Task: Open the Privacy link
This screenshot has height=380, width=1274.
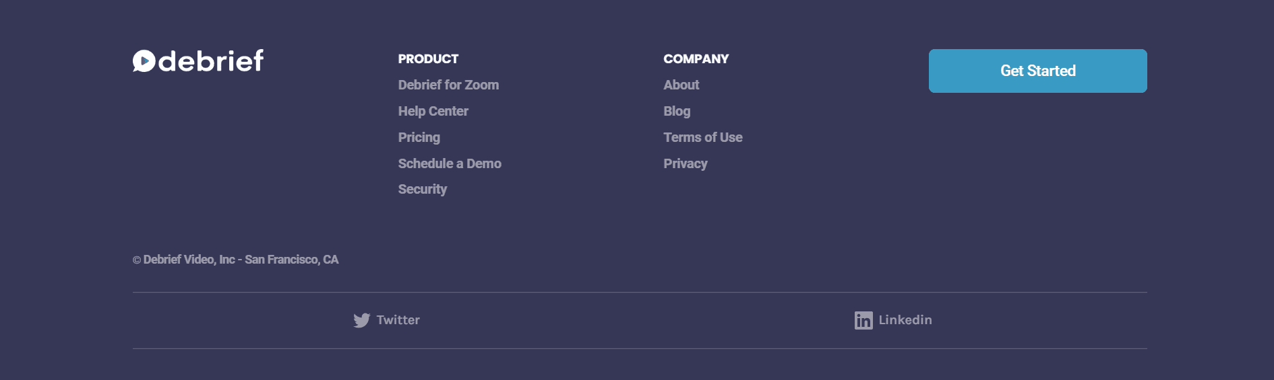Action: pyautogui.click(x=685, y=163)
